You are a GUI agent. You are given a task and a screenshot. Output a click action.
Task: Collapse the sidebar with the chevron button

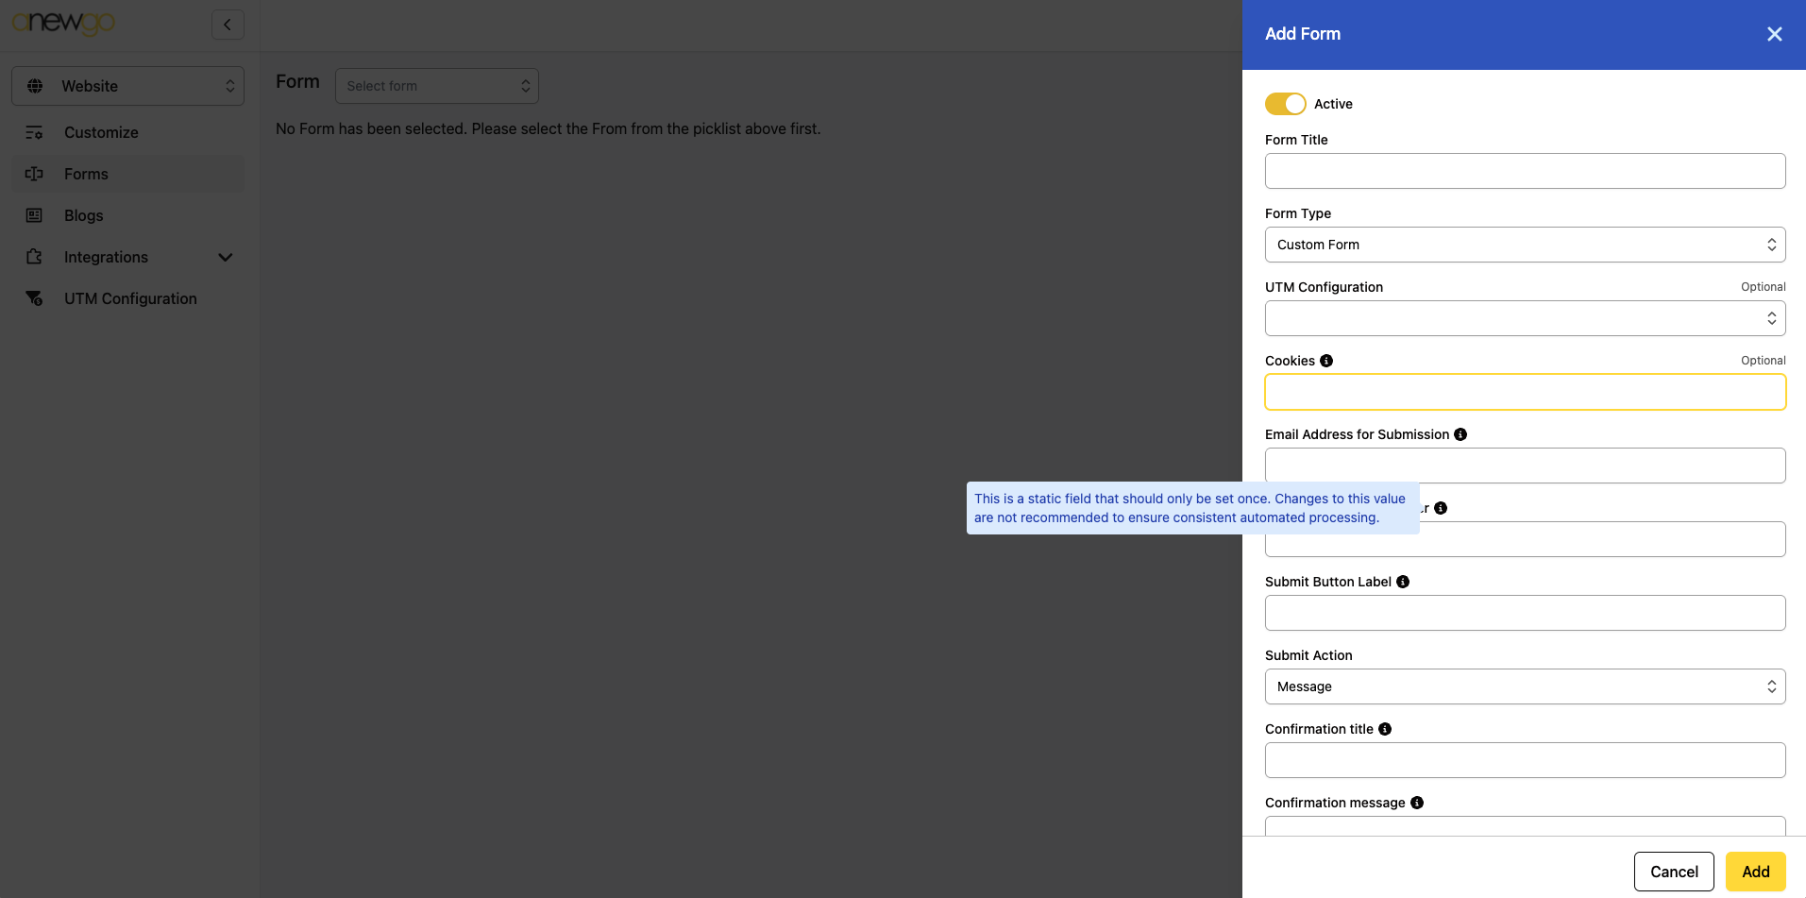(x=228, y=25)
